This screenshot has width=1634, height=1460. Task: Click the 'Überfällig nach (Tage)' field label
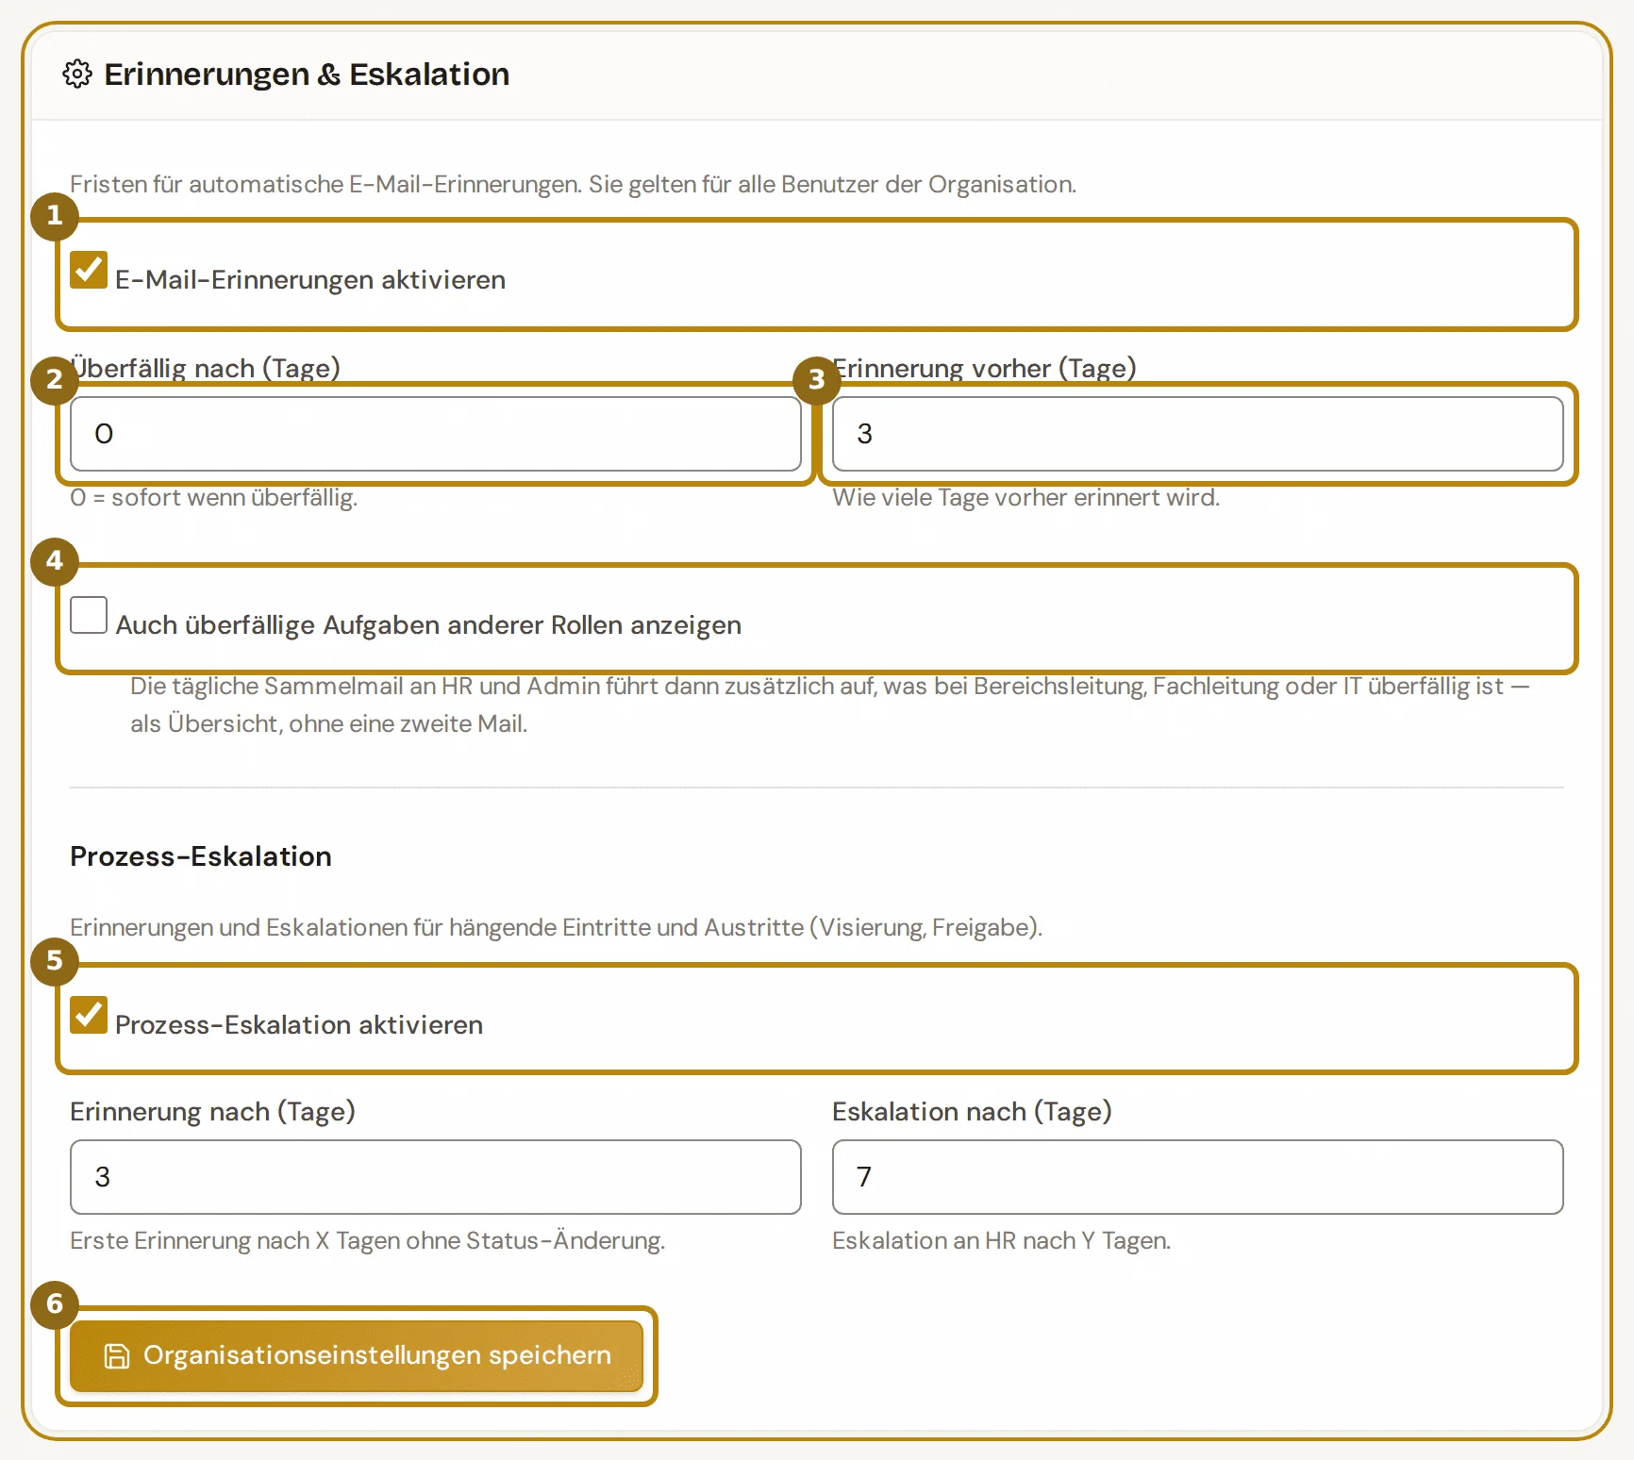click(206, 368)
